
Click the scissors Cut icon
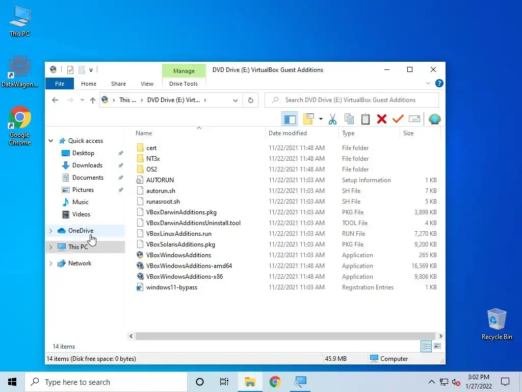point(332,119)
